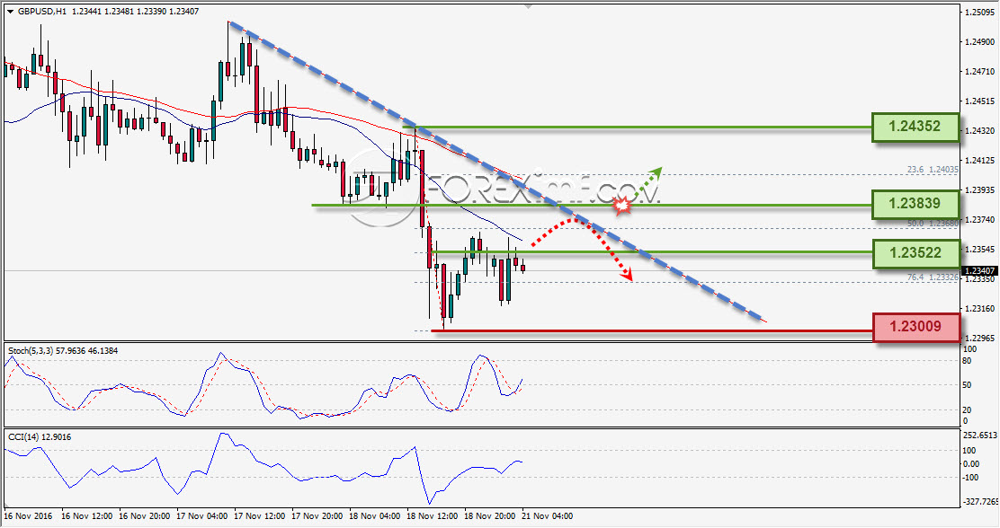
Task: Click the time axis label 17 Nov 12:00
Action: point(260,516)
